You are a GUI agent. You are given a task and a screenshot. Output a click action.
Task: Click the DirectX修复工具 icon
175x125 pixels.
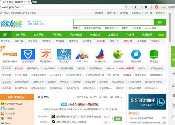(x=53, y=122)
